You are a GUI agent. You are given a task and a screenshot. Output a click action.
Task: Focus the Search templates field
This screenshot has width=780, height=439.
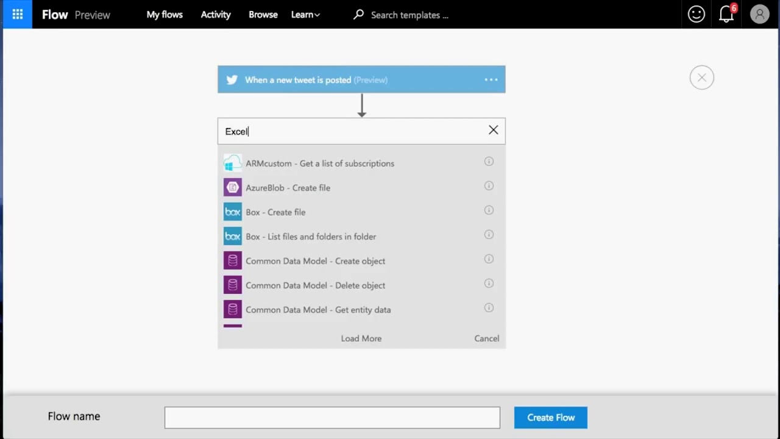pos(409,15)
